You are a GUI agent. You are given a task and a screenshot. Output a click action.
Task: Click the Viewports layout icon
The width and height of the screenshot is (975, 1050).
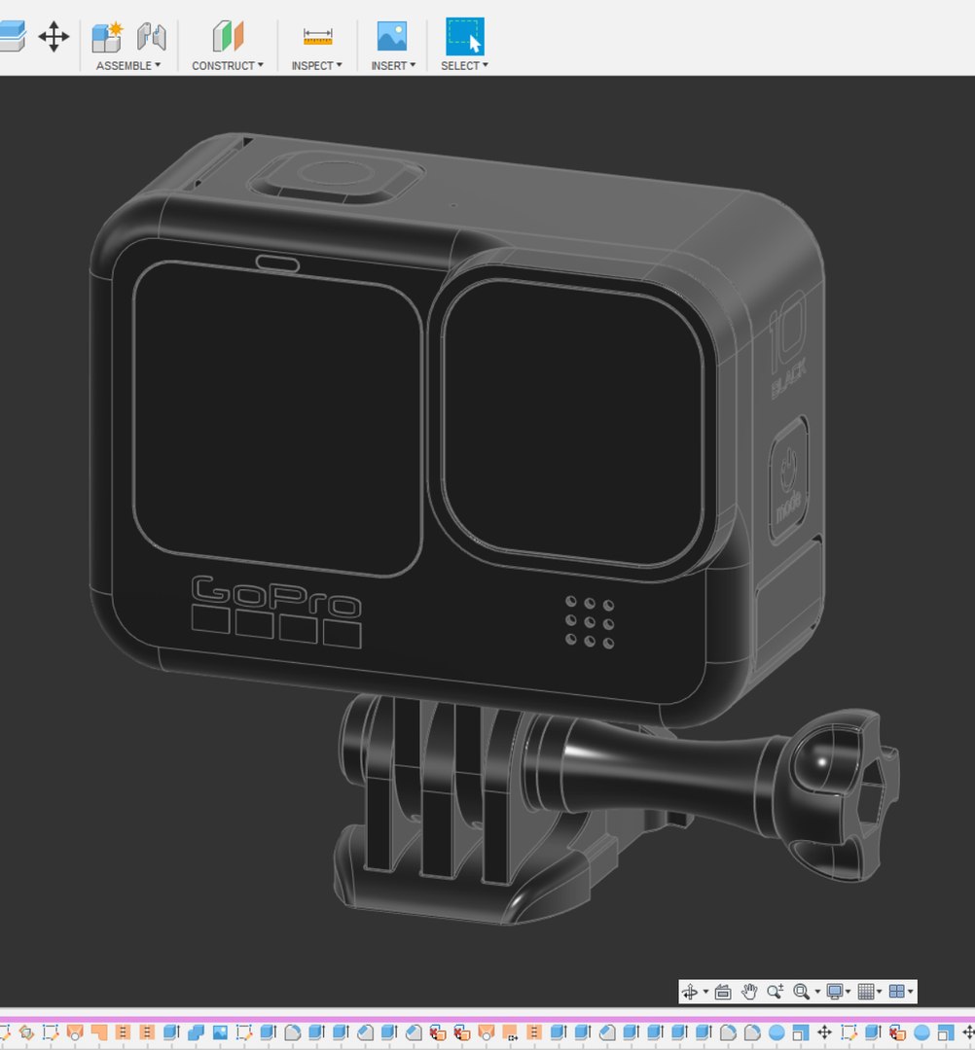896,992
